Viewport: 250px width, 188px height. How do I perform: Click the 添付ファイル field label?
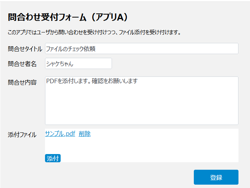[22, 135]
